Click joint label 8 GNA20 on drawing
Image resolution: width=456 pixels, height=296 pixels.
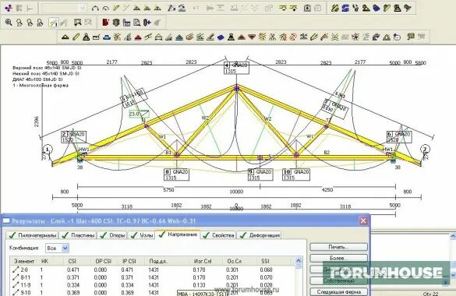tap(176, 174)
